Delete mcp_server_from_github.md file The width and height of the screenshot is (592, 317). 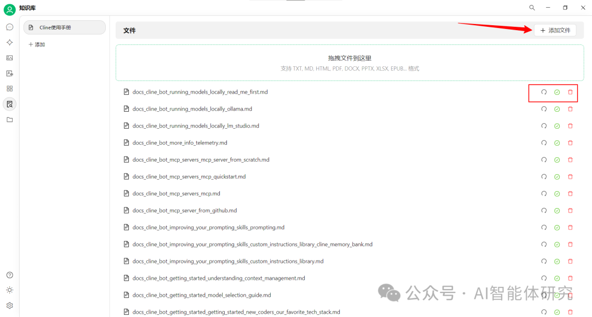click(571, 211)
